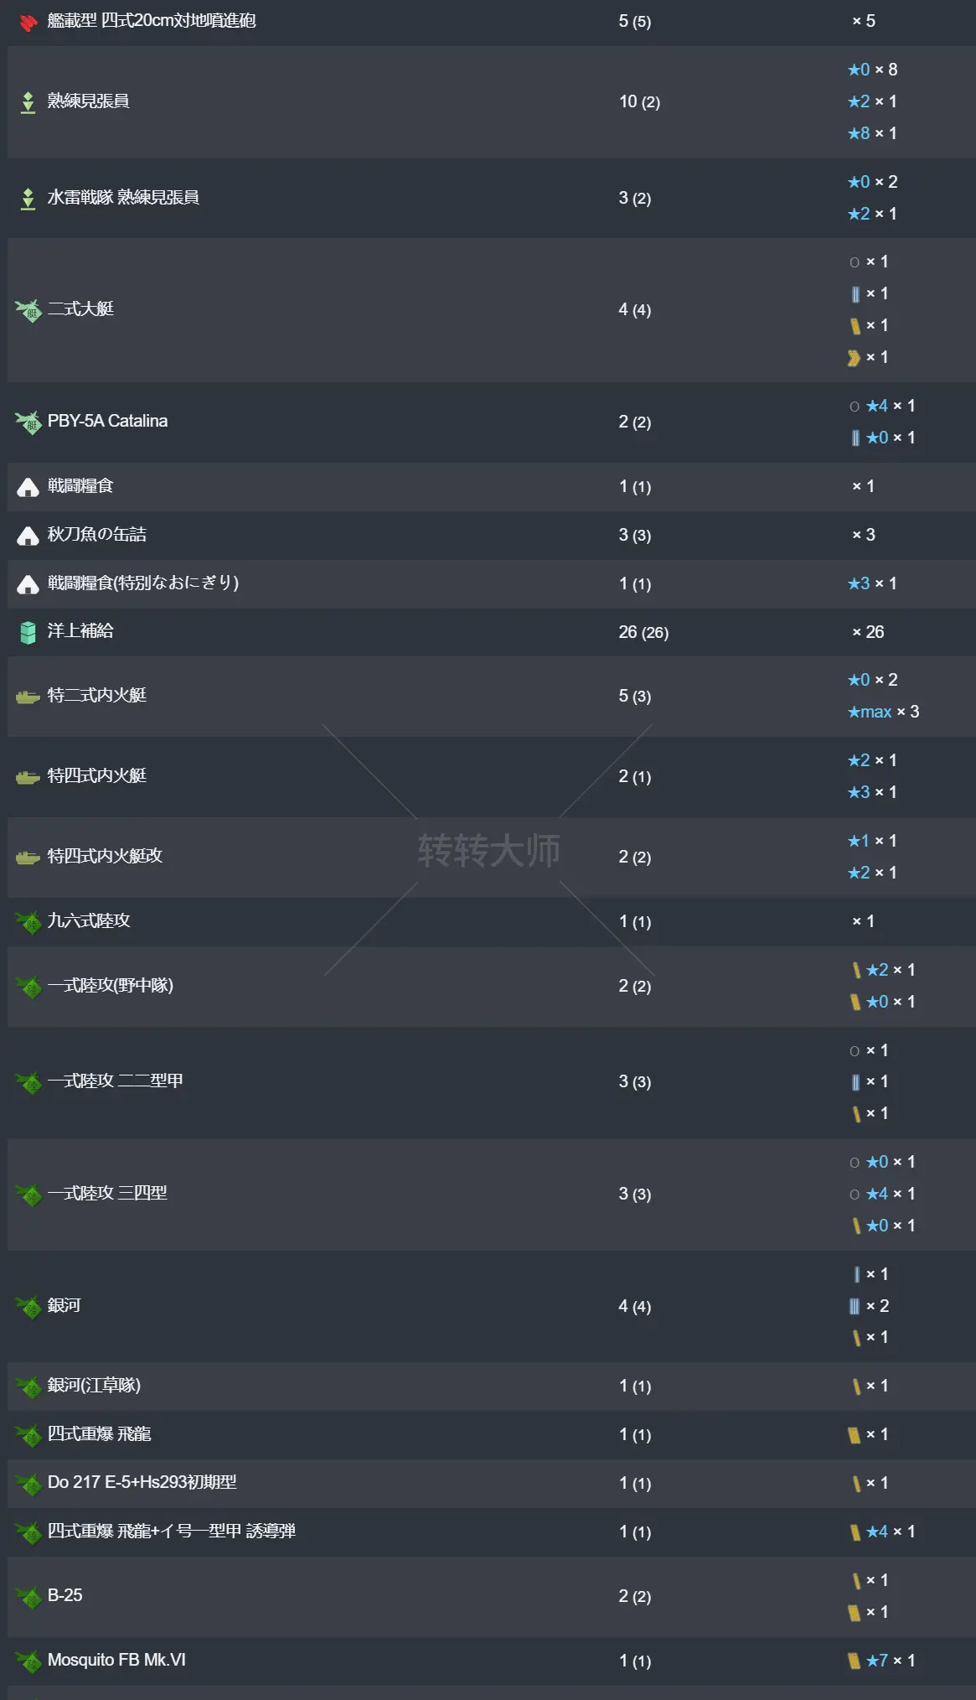Click the PBY-5A Catalina aircraft icon
Viewport: 976px width, 1700px height.
28,422
